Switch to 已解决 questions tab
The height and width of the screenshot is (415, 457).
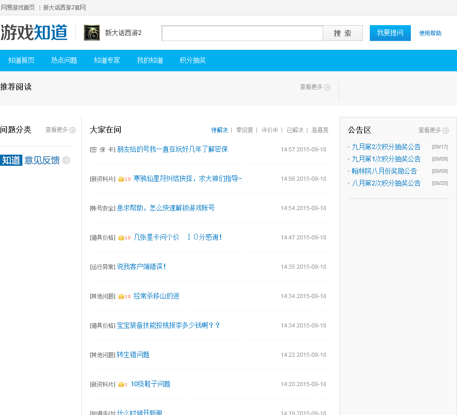295,130
